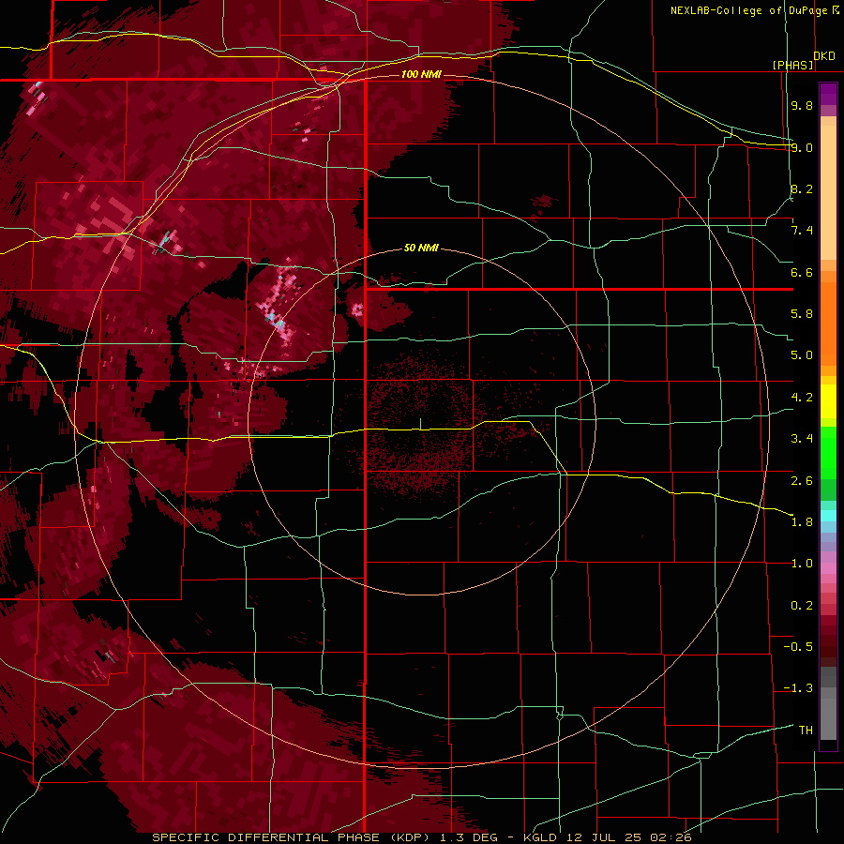Click the 4.2 scale value

[x=802, y=398]
